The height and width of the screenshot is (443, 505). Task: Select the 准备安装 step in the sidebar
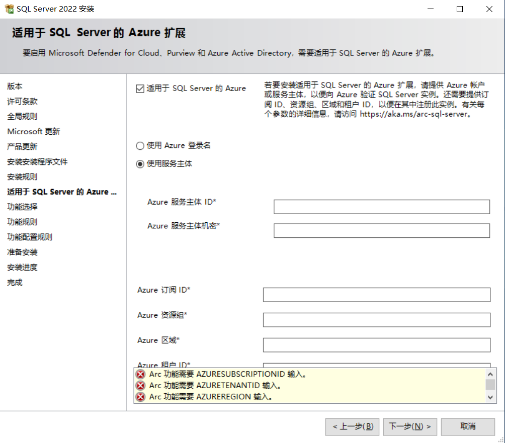(22, 252)
